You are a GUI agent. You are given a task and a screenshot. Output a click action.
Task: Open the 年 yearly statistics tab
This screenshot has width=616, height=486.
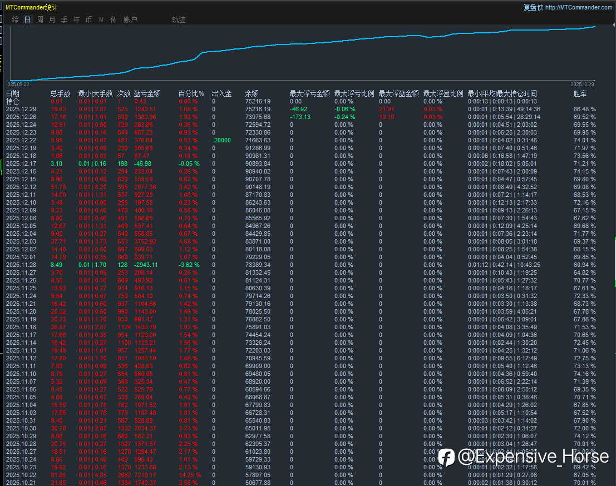(76, 19)
